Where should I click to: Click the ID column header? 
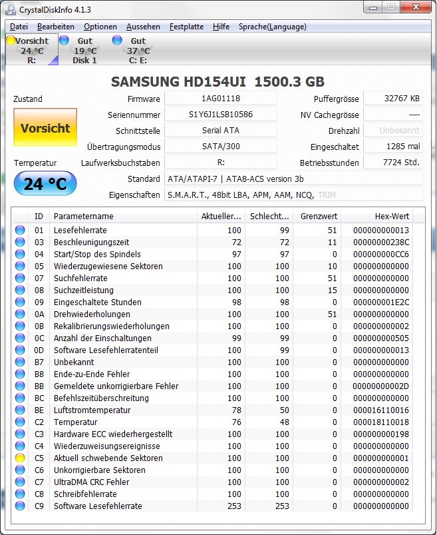tap(39, 217)
